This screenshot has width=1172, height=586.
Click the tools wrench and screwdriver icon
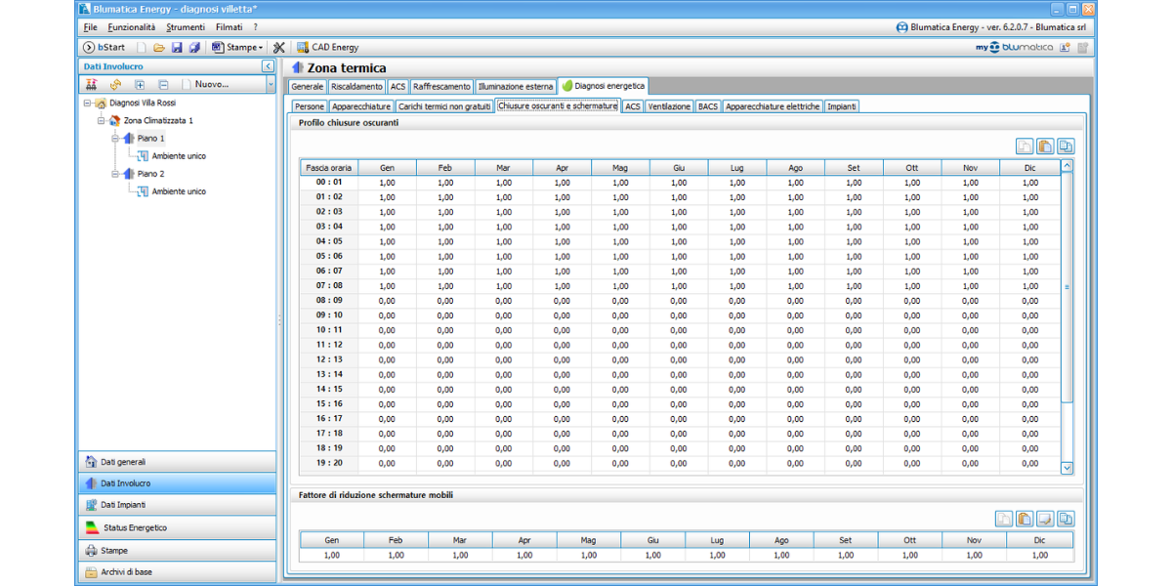click(x=278, y=47)
